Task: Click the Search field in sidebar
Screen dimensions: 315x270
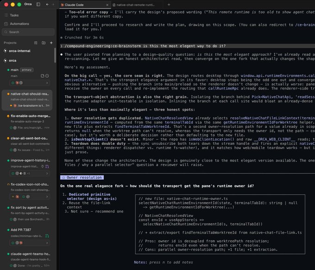Action: (28, 32)
